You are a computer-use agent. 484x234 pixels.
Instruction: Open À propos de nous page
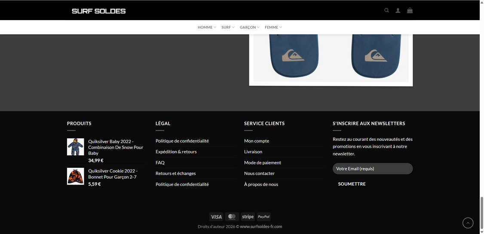pyautogui.click(x=261, y=184)
